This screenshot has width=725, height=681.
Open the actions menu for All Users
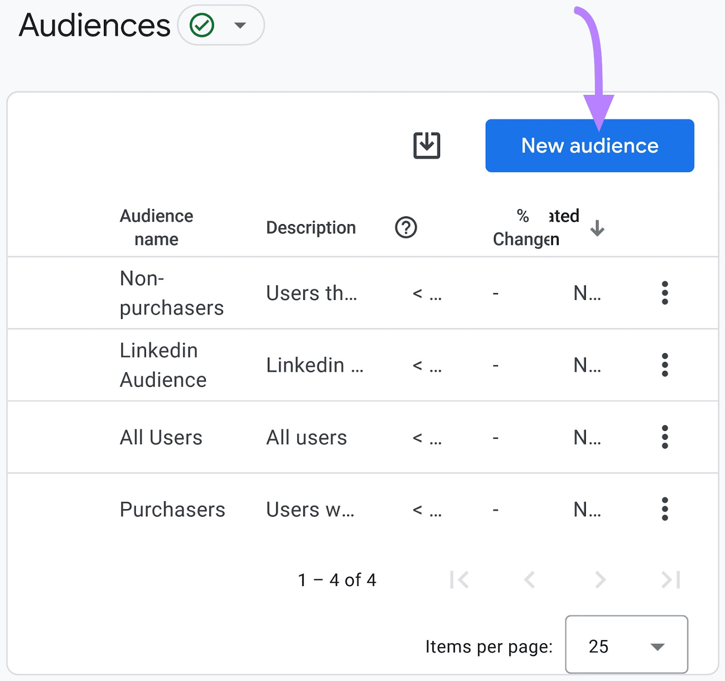(665, 437)
